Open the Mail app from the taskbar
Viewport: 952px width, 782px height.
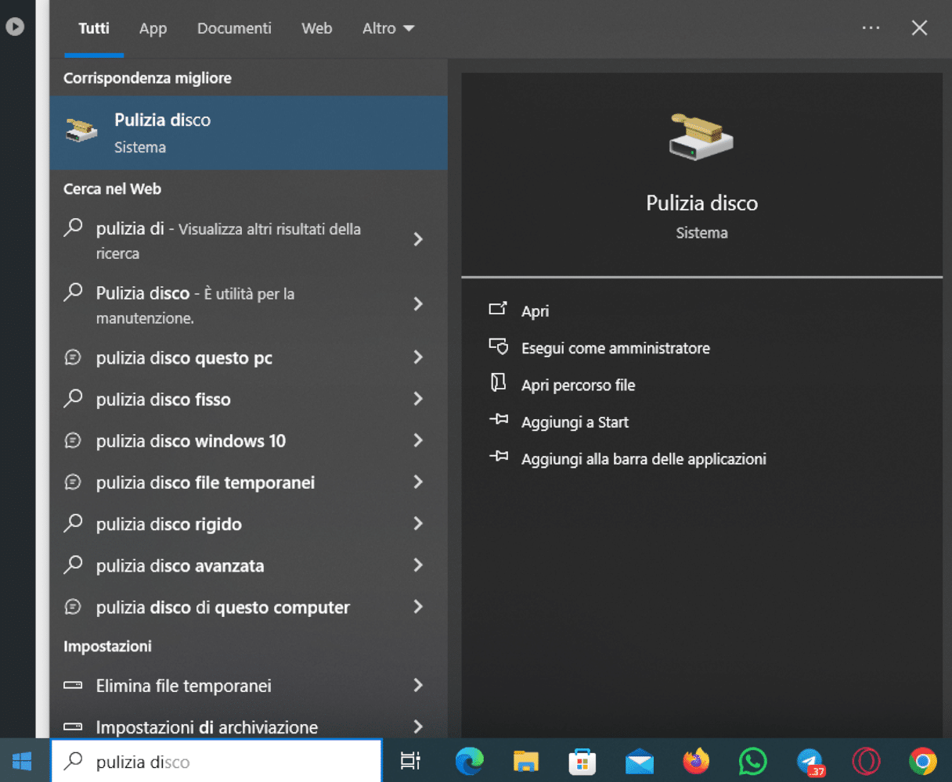point(640,761)
